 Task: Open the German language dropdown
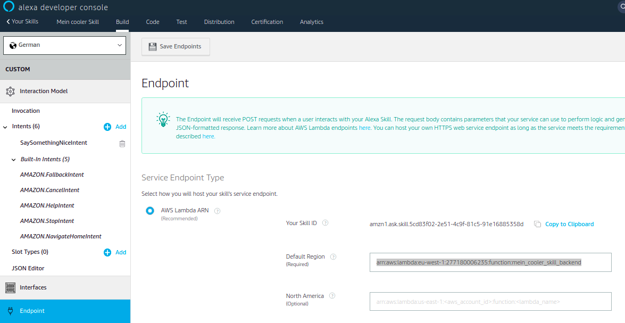[64, 45]
